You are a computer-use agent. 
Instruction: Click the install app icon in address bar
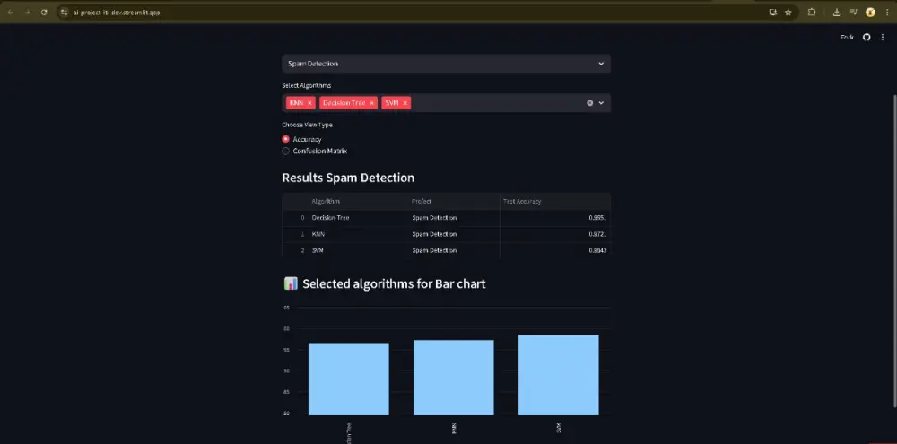coord(773,12)
